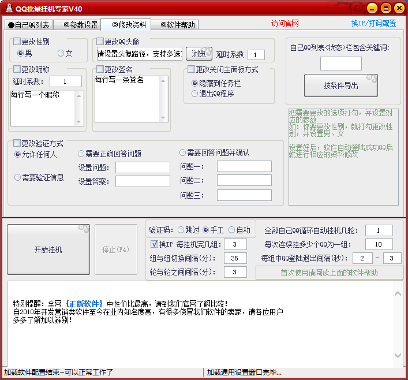Select the 男 gender radio button

(20, 53)
